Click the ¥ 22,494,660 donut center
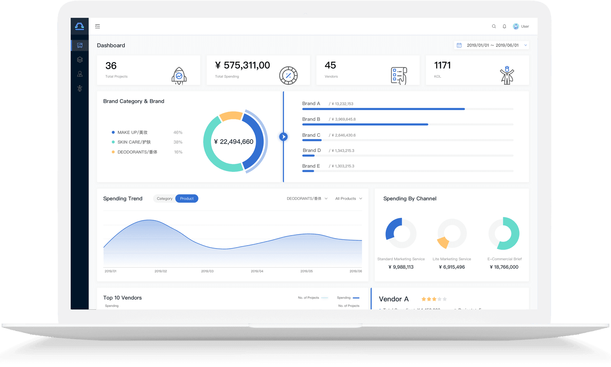The image size is (611, 367). (233, 142)
